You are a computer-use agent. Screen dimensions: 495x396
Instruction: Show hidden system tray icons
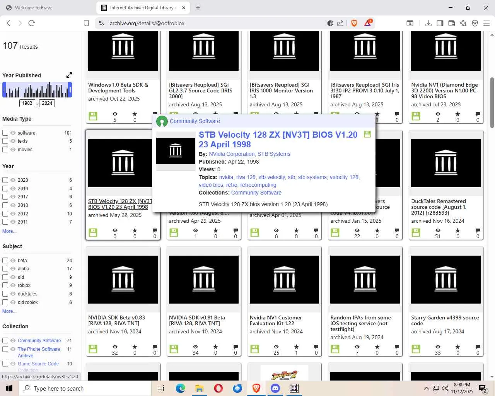click(426, 388)
